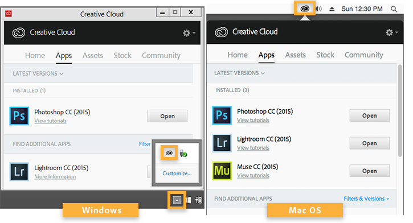Viewport: 413px width, 223px height.
Task: Click the Mac panel vertical scrollbar
Action: tap(400, 110)
